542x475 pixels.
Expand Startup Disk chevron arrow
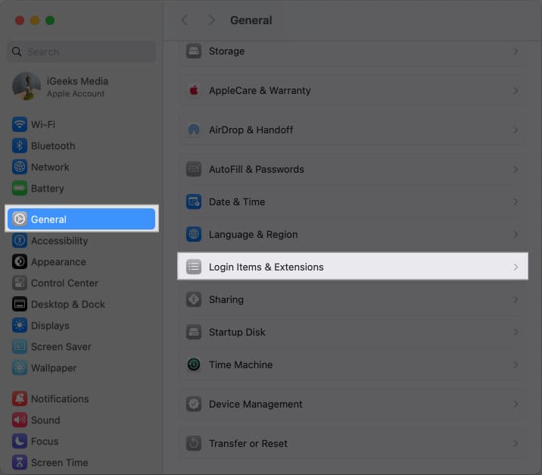[516, 332]
